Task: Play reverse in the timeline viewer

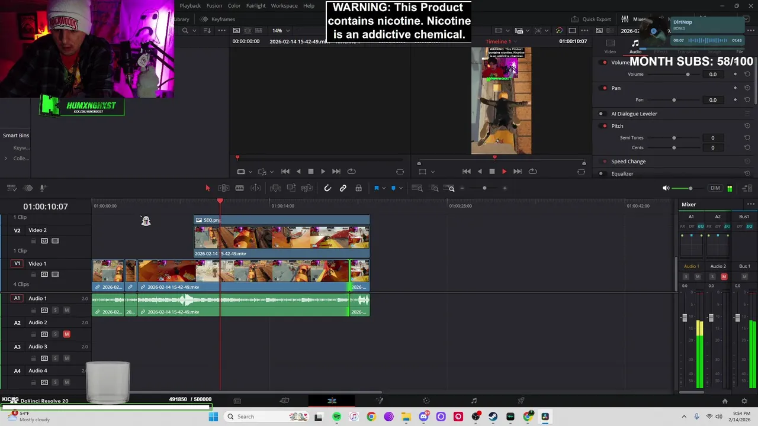Action: coord(479,172)
